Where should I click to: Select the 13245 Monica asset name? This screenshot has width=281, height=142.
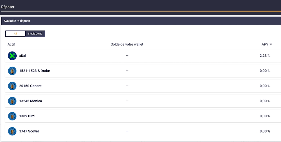coord(30,101)
